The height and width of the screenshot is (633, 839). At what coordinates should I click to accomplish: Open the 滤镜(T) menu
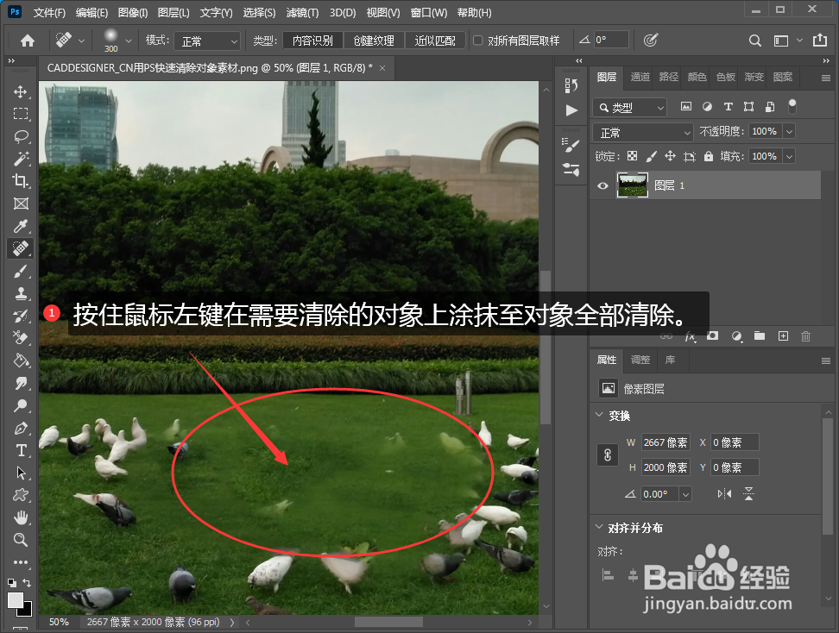[302, 12]
